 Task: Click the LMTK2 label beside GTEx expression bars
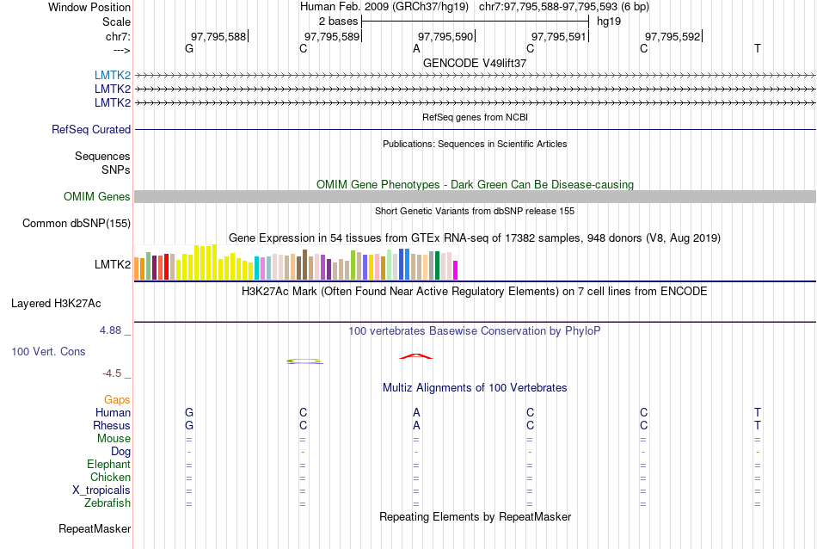pyautogui.click(x=113, y=264)
